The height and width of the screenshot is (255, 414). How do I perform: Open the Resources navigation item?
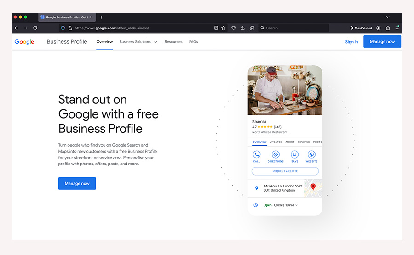173,42
